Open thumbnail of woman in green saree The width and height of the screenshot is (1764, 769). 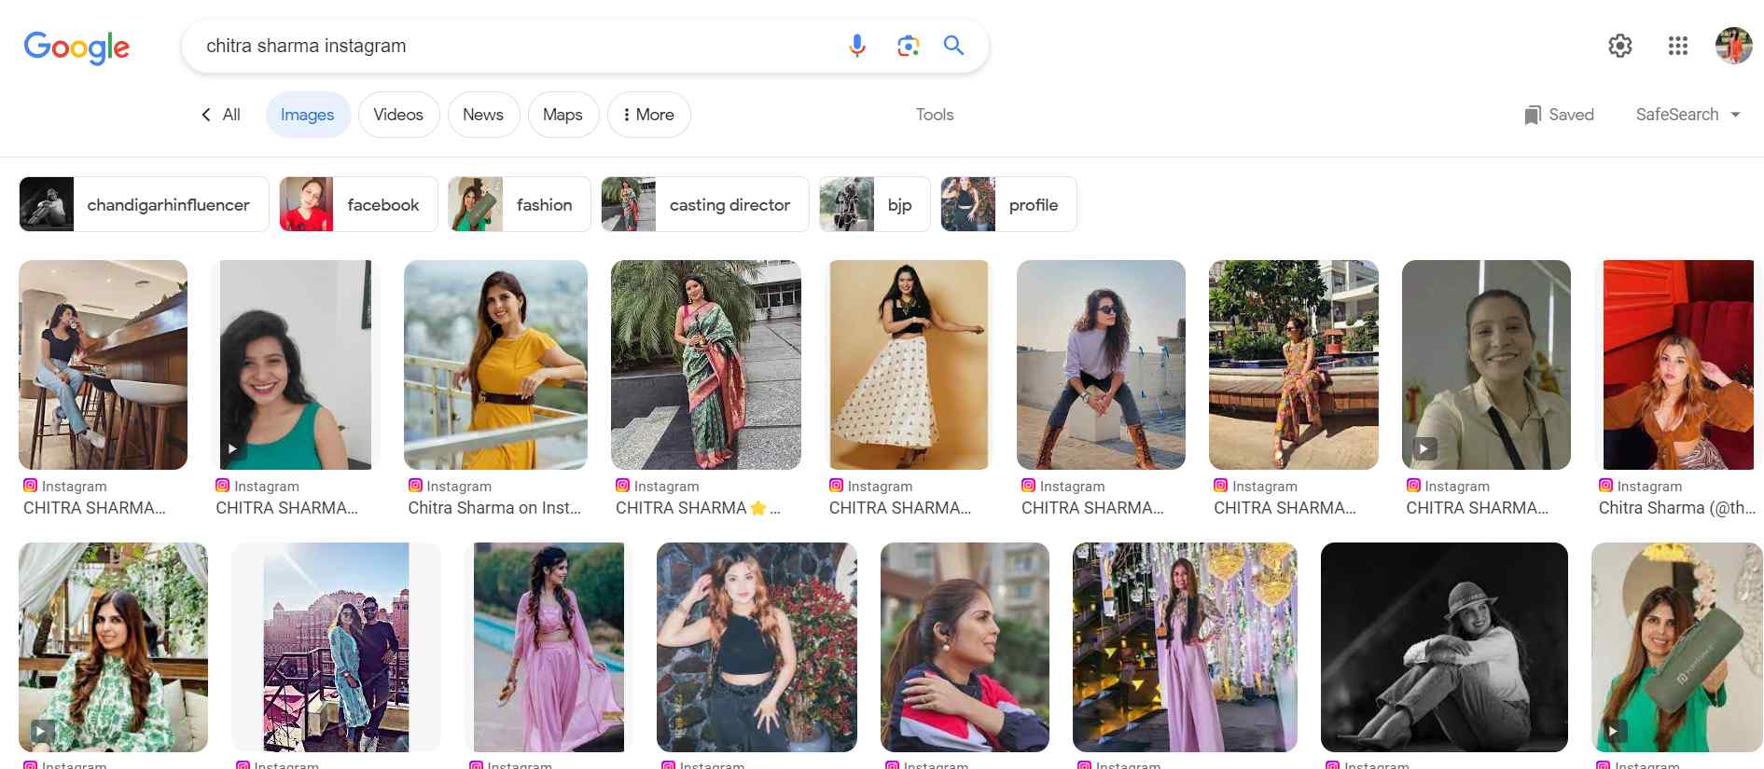pyautogui.click(x=706, y=364)
